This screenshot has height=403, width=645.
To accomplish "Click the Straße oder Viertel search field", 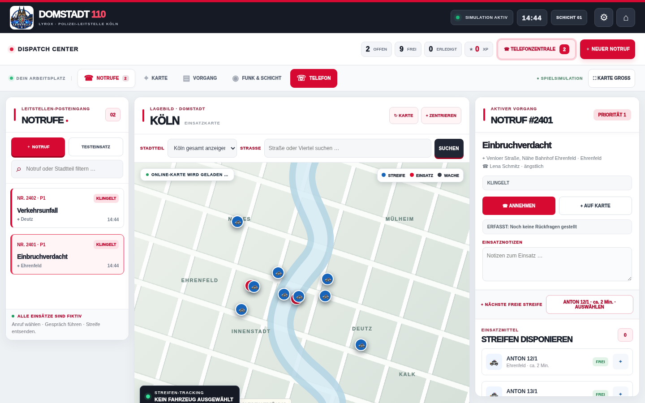I will click(x=348, y=148).
